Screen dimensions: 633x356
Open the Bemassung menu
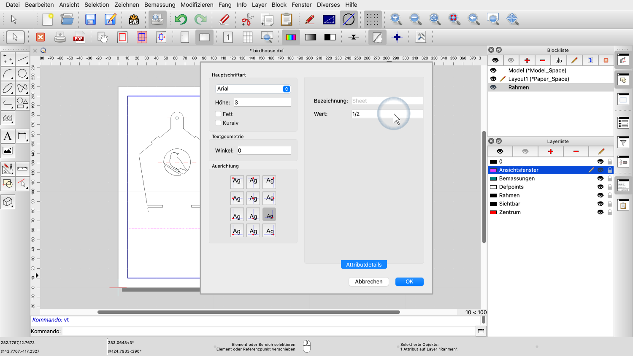[160, 5]
